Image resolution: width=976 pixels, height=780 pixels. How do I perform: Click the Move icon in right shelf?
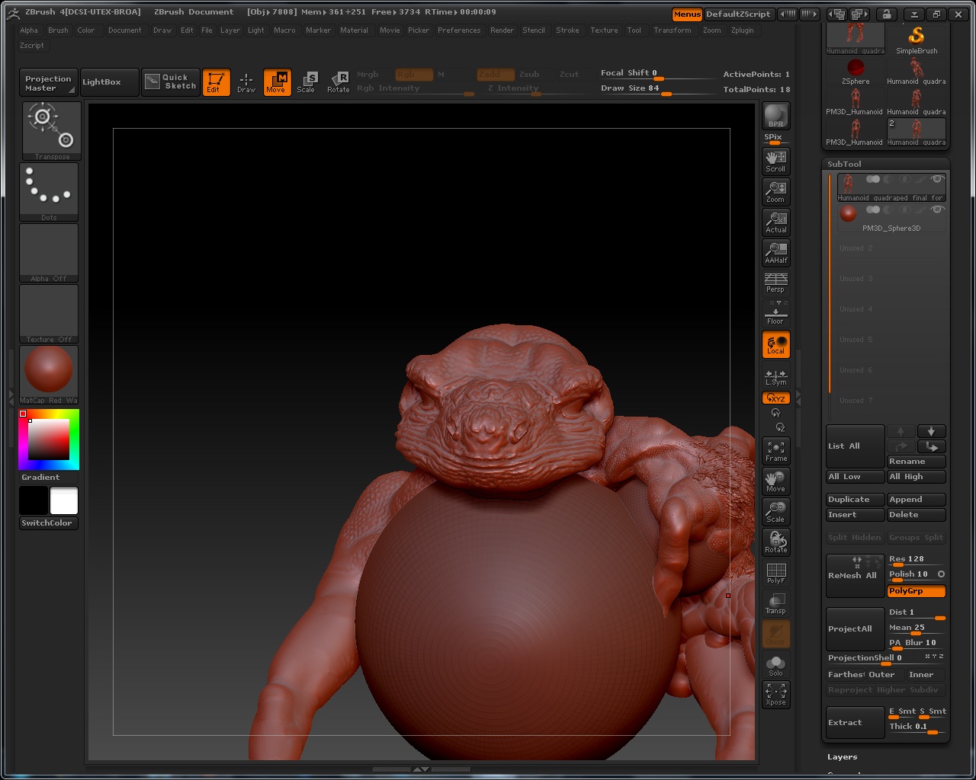pyautogui.click(x=775, y=481)
